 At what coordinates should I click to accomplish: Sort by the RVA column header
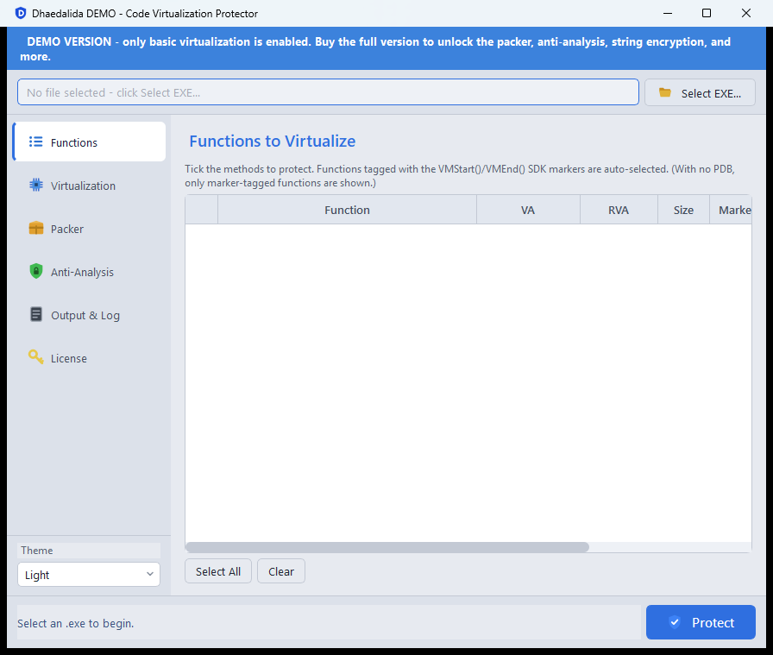tap(619, 210)
